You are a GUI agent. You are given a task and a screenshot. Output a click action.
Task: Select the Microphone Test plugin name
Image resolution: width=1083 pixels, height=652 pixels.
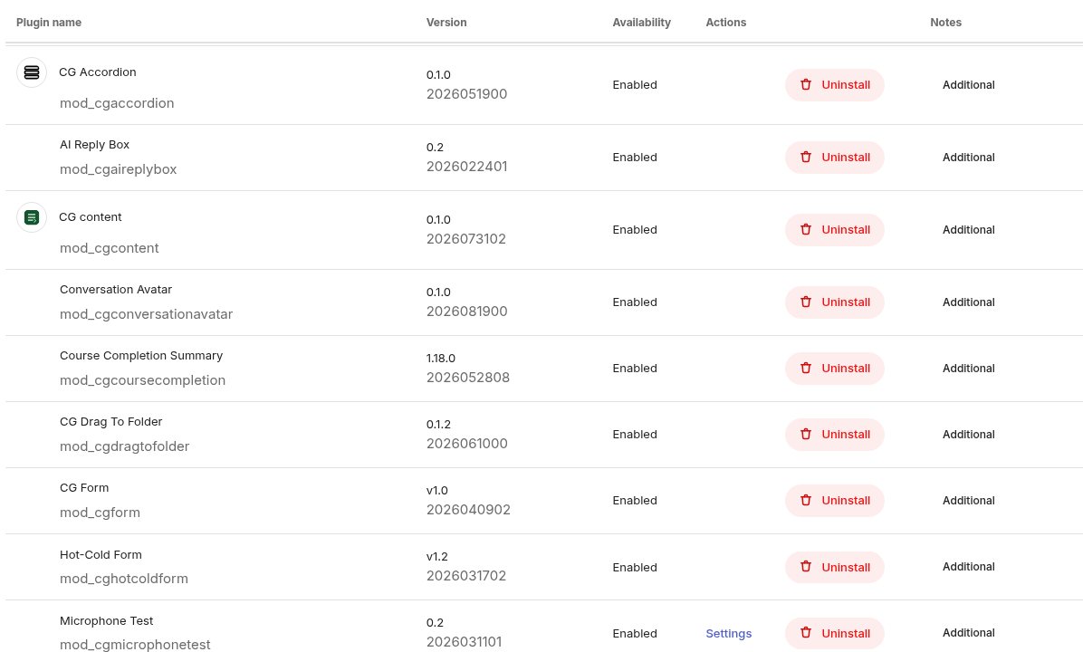[106, 621]
